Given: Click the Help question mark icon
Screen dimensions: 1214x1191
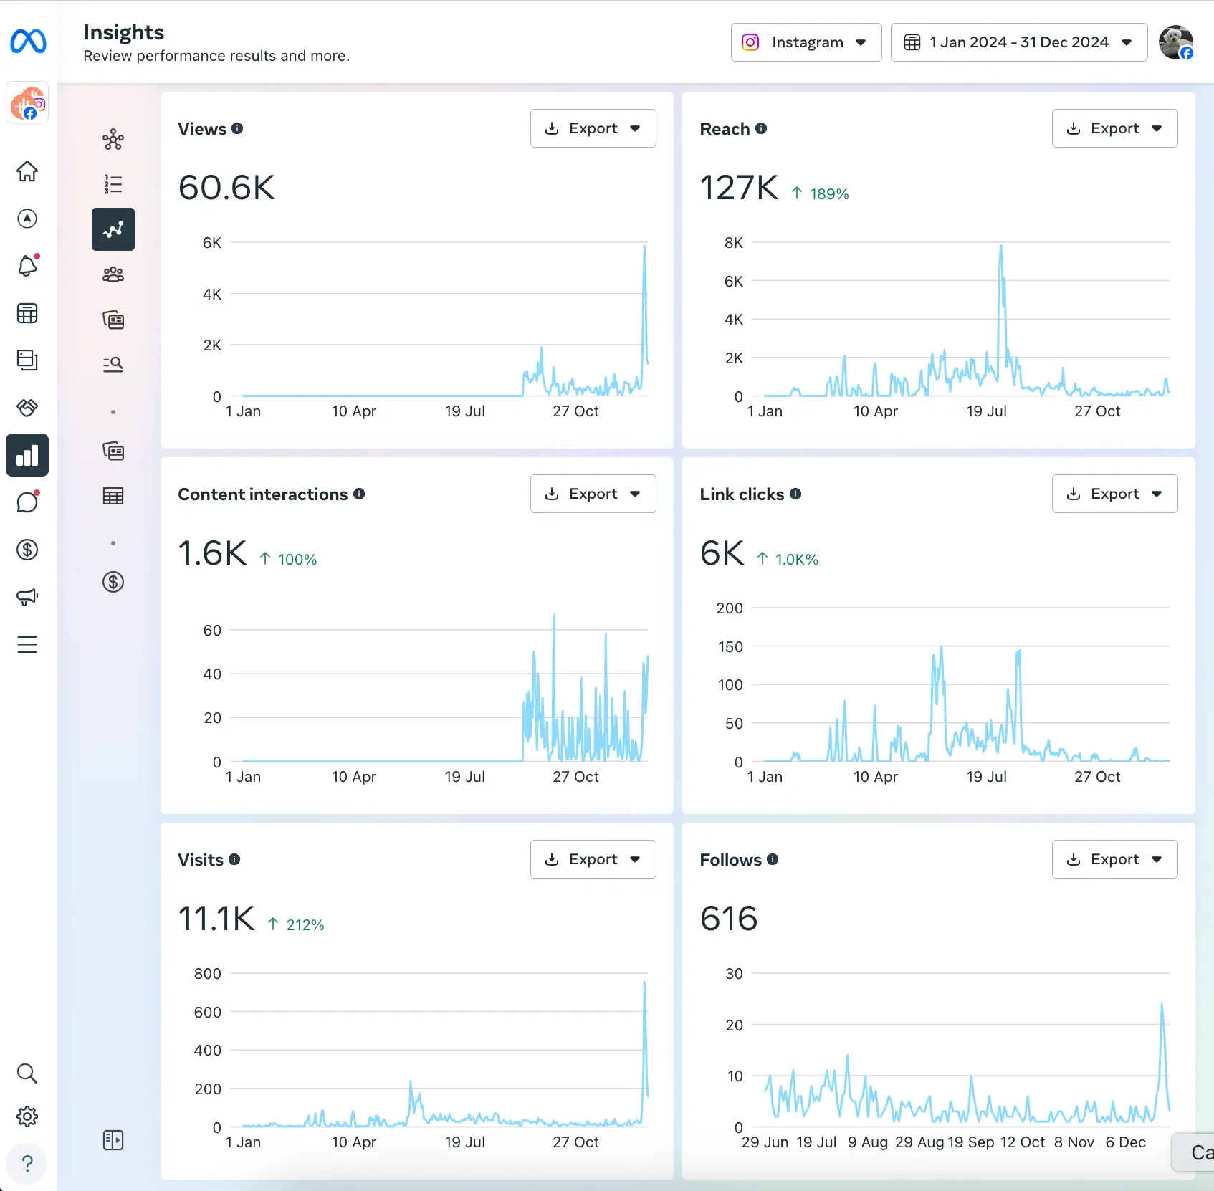Looking at the screenshot, I should pos(27,1163).
